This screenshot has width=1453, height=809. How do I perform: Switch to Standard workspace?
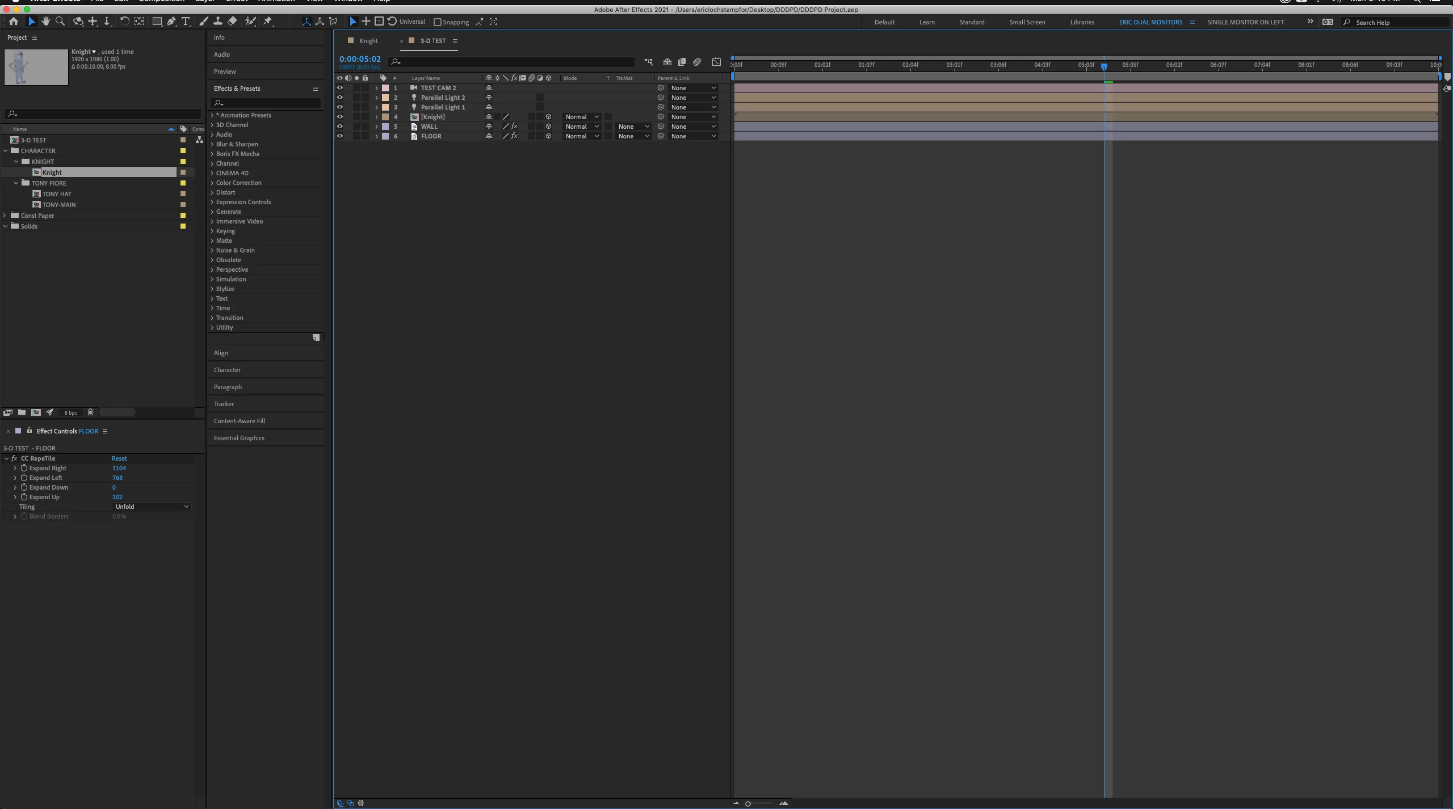click(972, 22)
